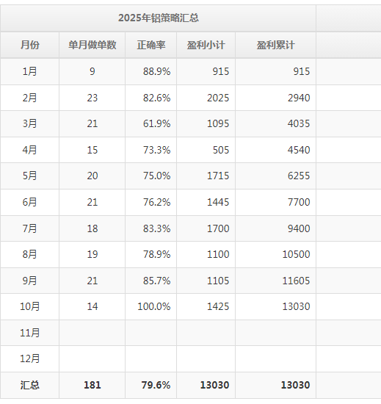The width and height of the screenshot is (381, 404).
Task: Select cumulative profit 4540
Action: click(299, 150)
